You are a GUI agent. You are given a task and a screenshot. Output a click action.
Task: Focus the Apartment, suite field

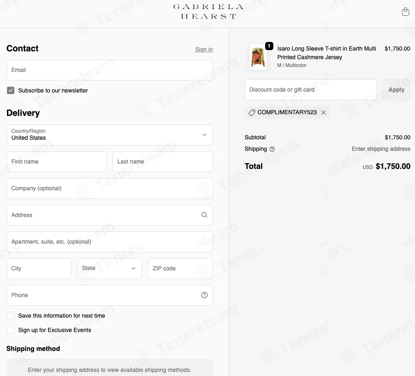pyautogui.click(x=110, y=242)
